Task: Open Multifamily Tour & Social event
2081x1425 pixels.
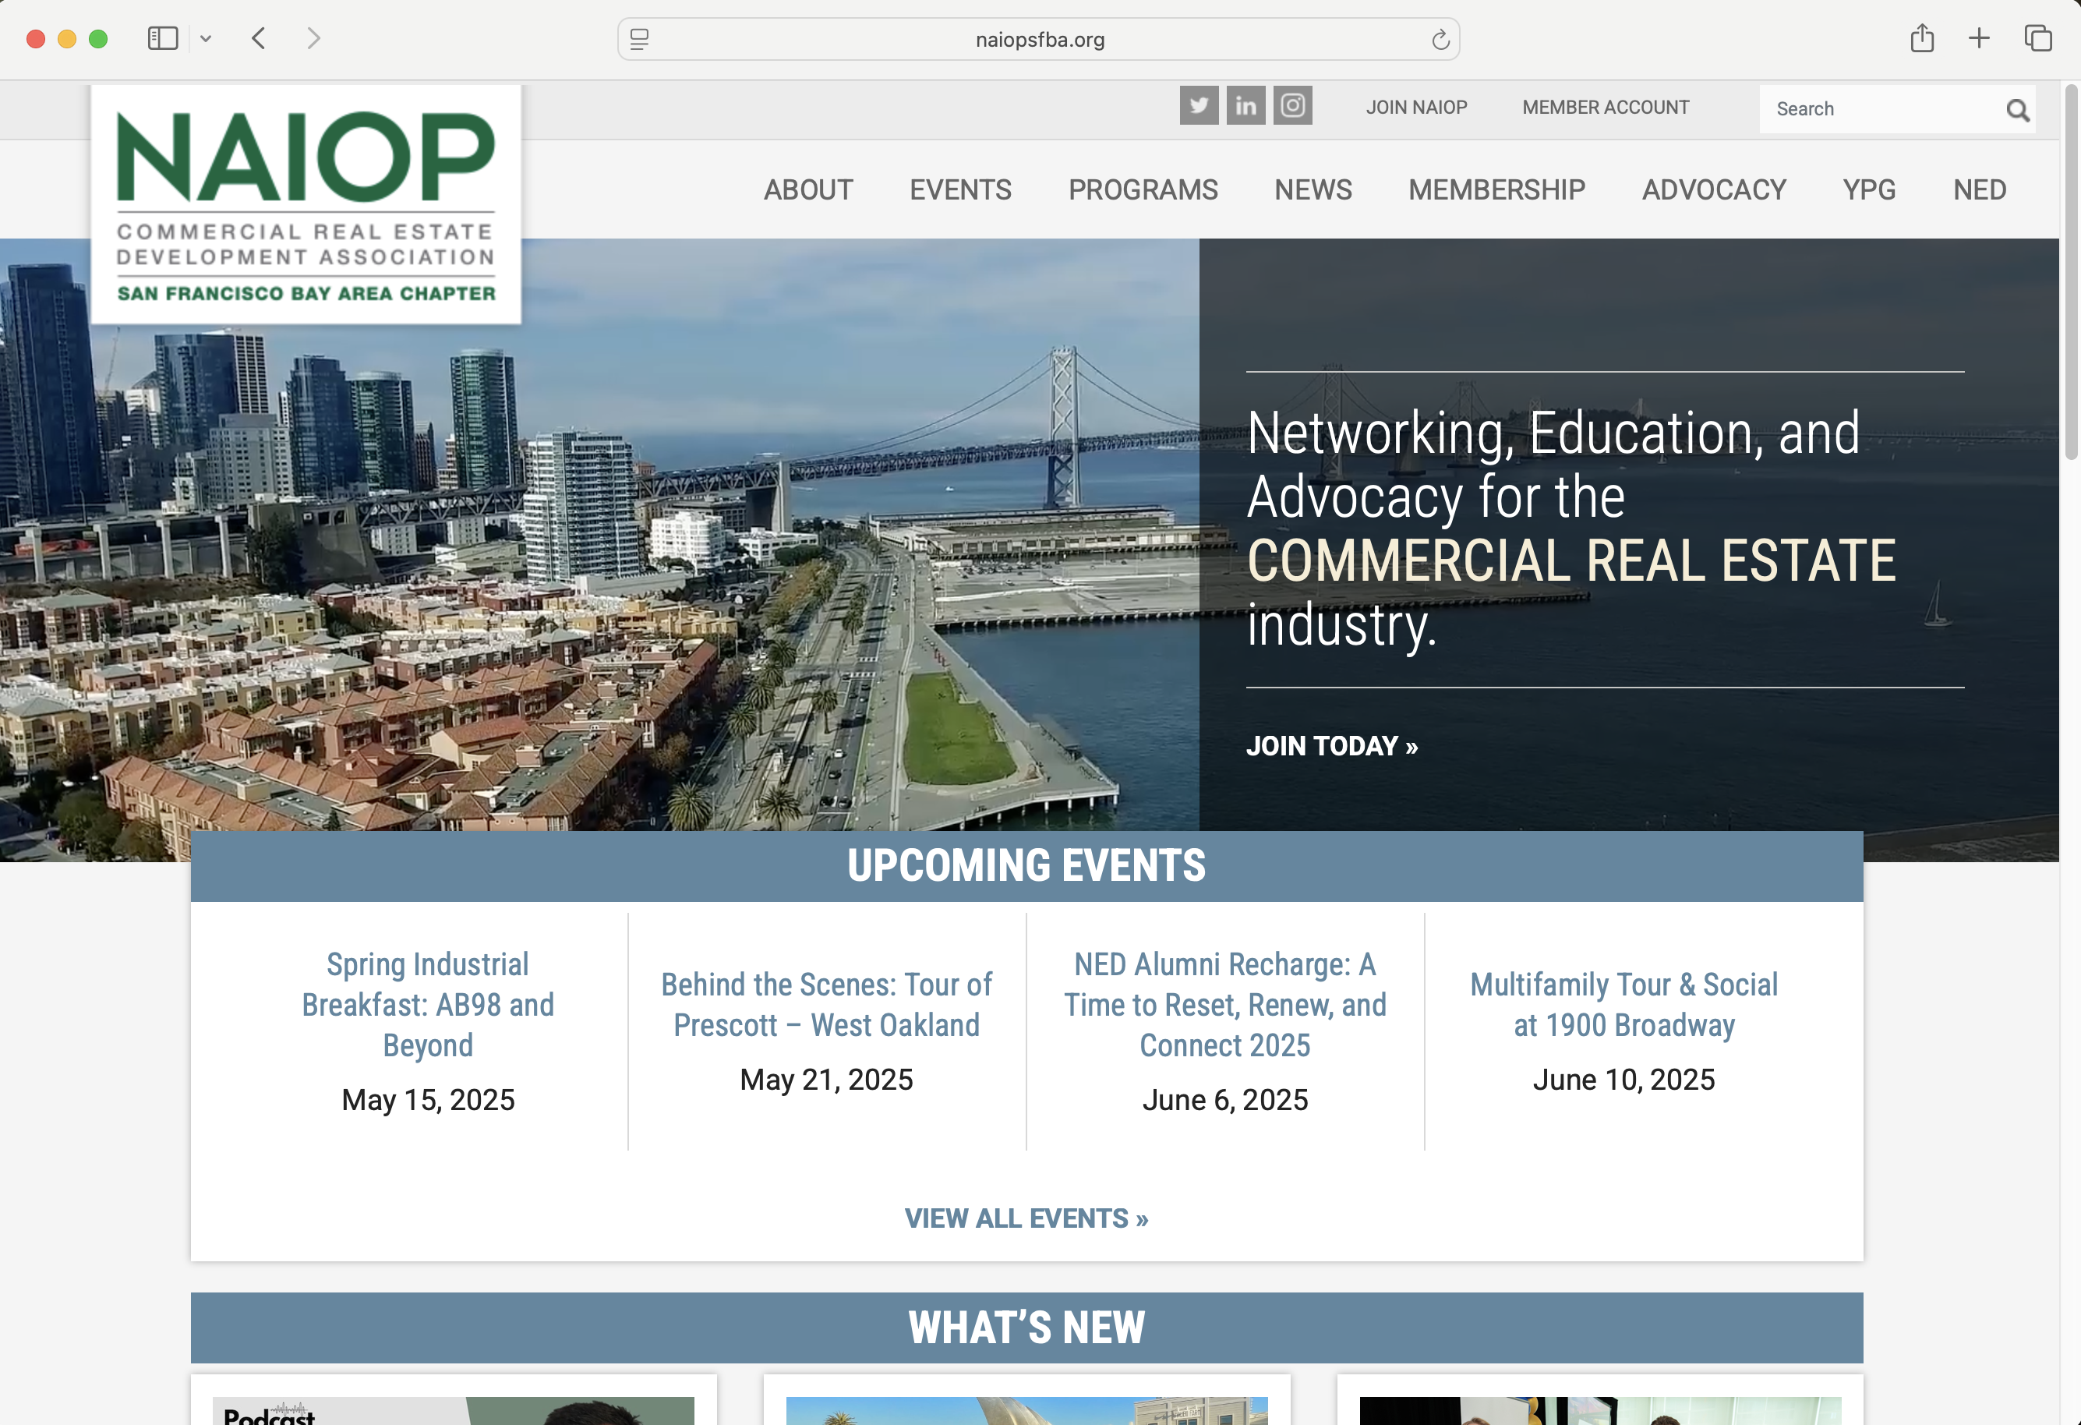Action: coord(1623,1004)
